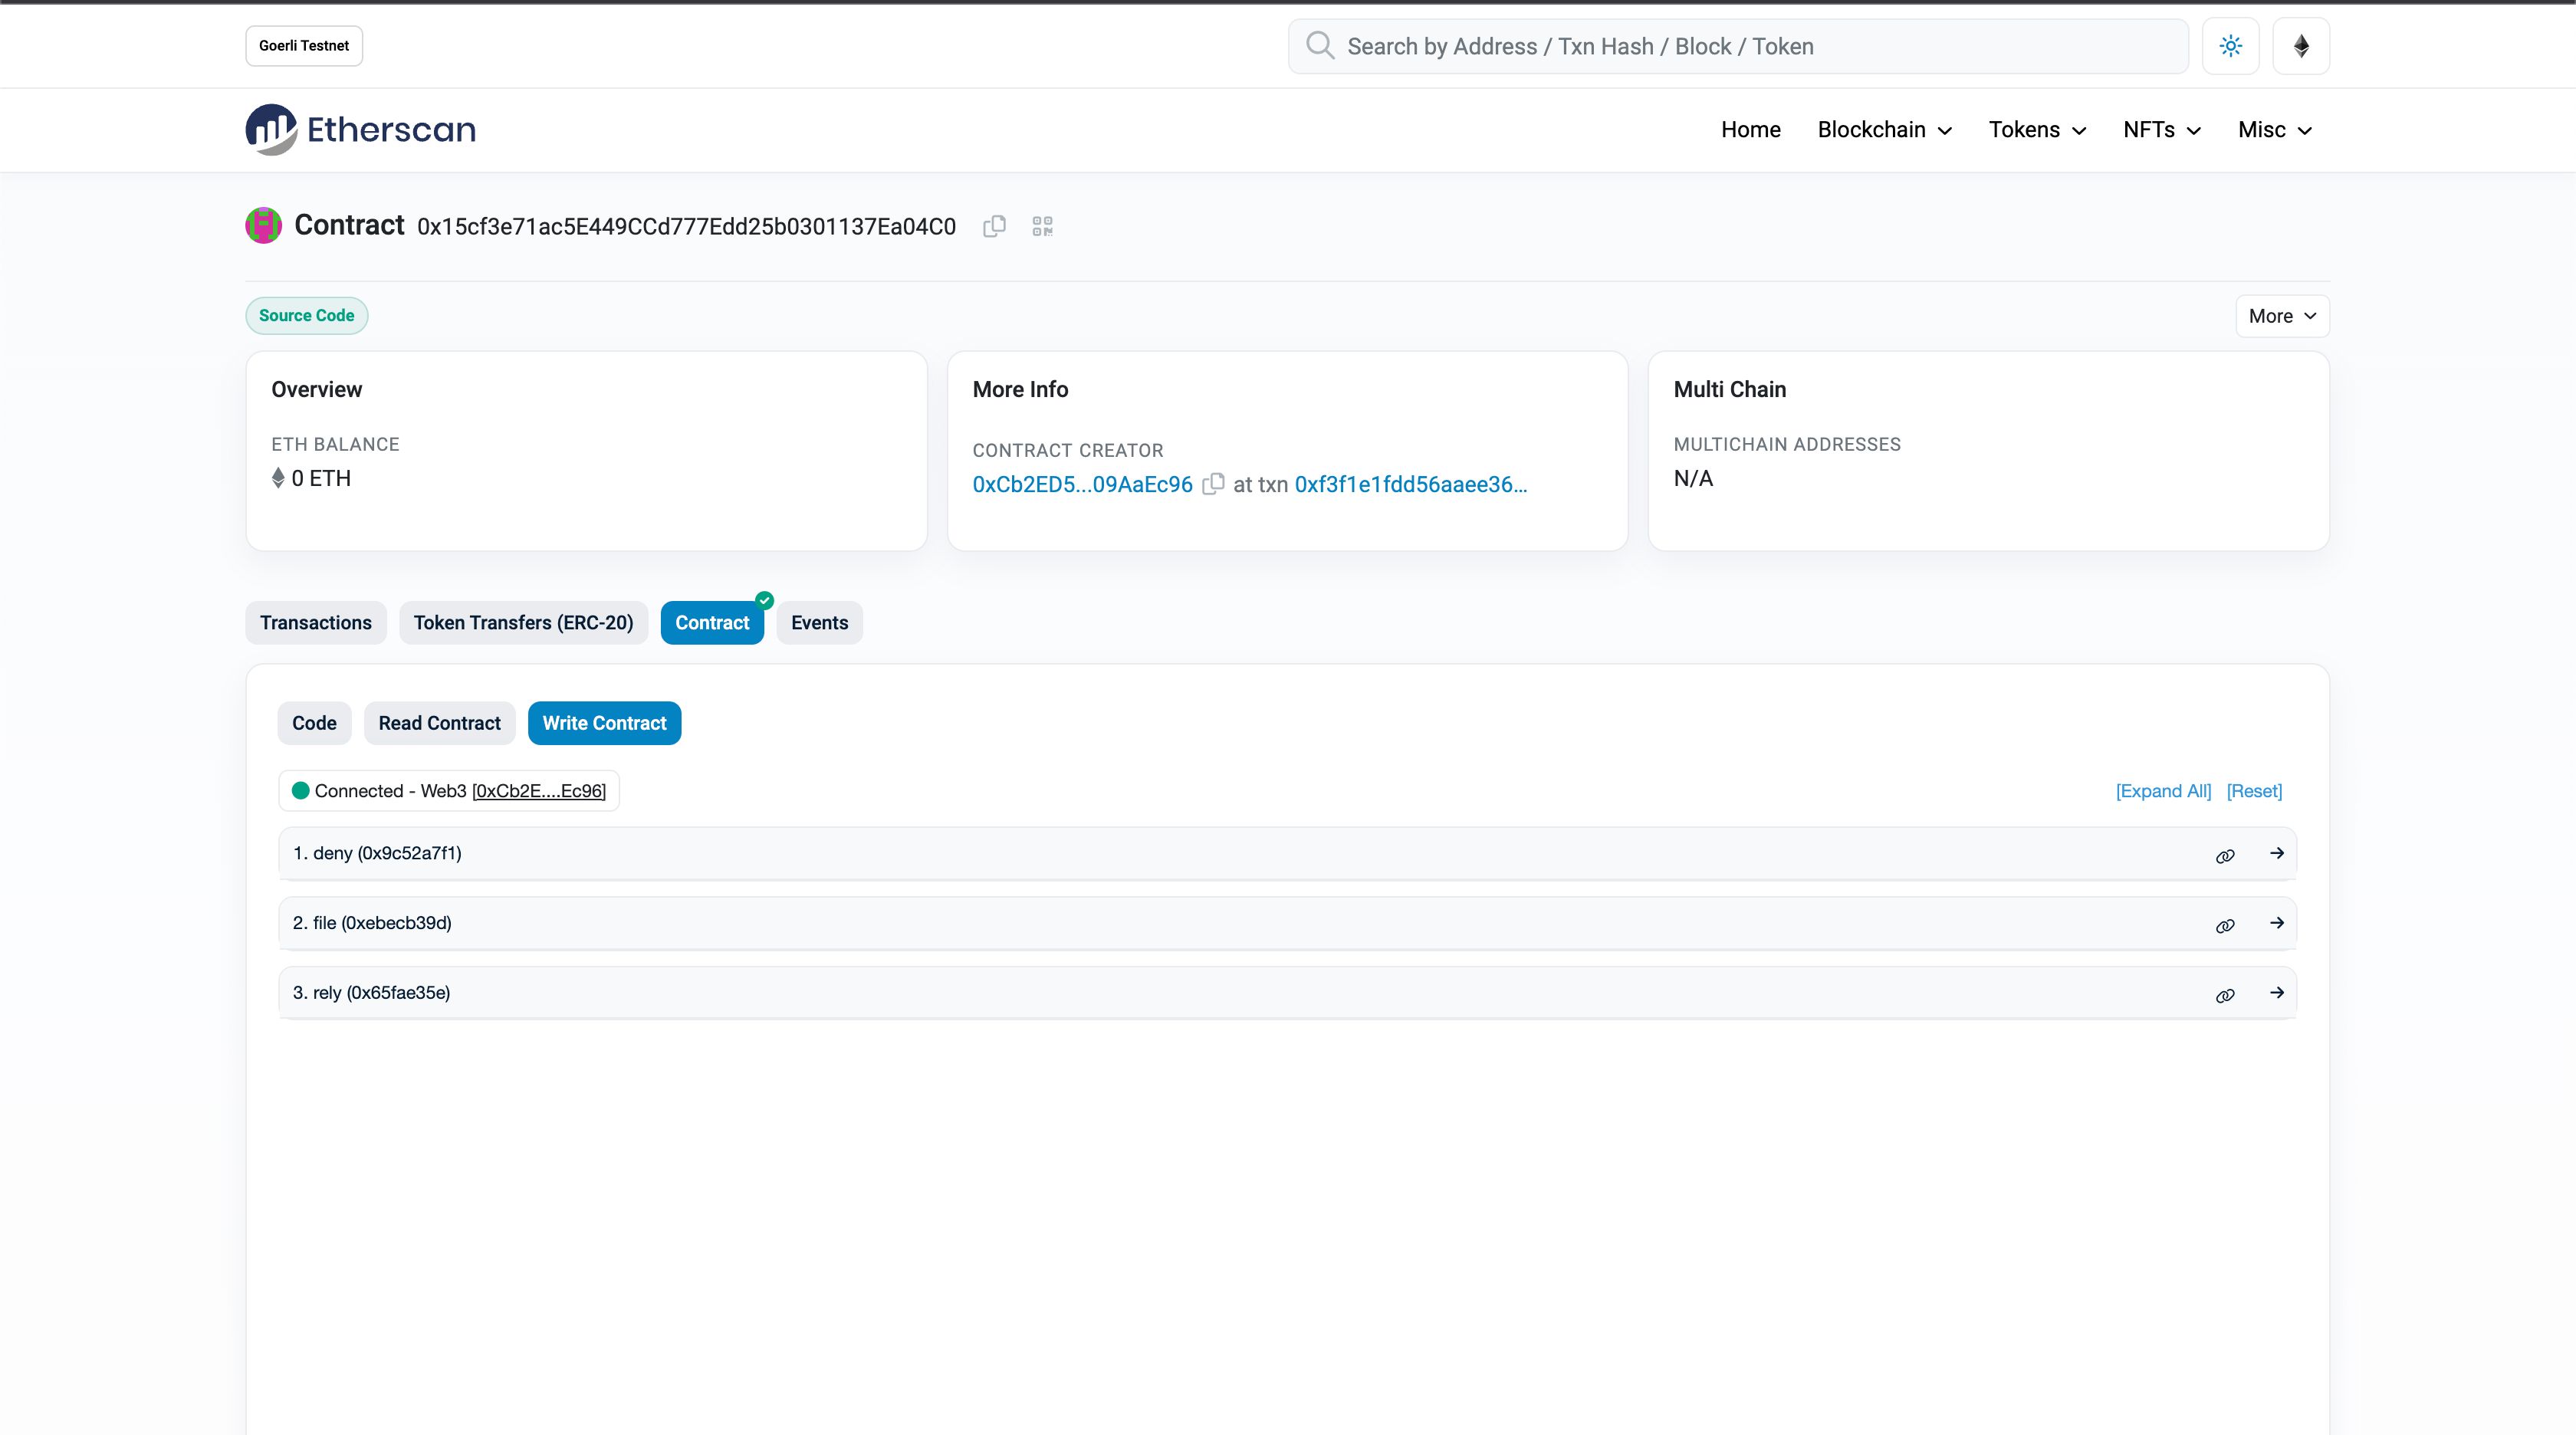Toggle dark mode using the sun icon
The height and width of the screenshot is (1435, 2576).
point(2232,46)
